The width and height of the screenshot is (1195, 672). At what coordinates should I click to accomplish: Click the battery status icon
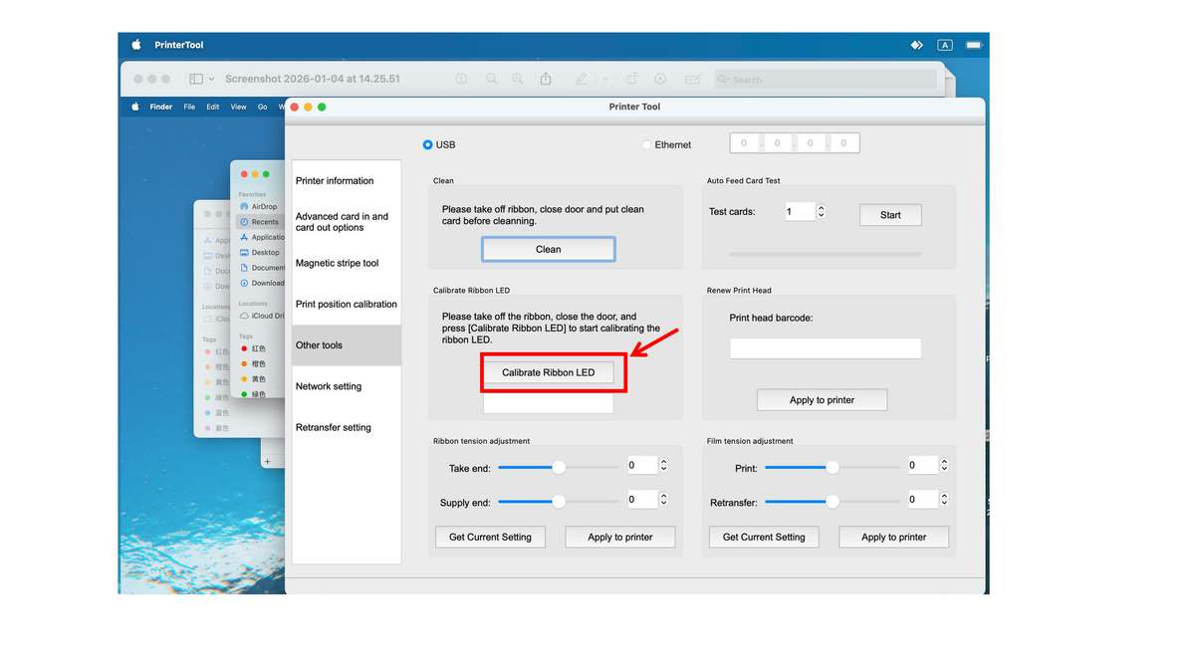coord(973,45)
